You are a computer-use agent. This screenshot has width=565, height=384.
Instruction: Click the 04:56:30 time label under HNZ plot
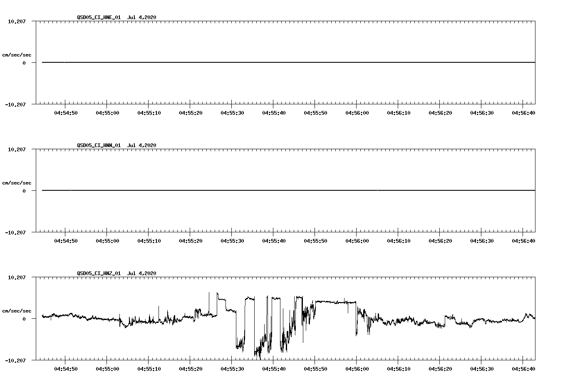[482, 369]
